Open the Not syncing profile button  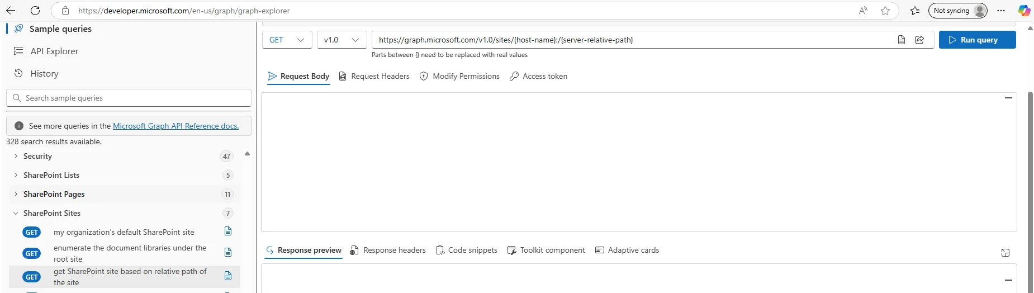pyautogui.click(x=958, y=11)
